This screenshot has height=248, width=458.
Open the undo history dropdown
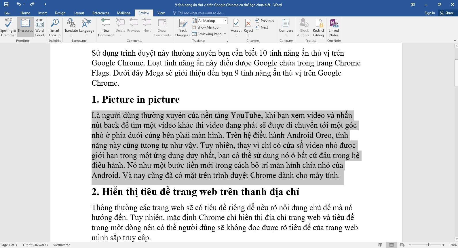pyautogui.click(x=24, y=4)
